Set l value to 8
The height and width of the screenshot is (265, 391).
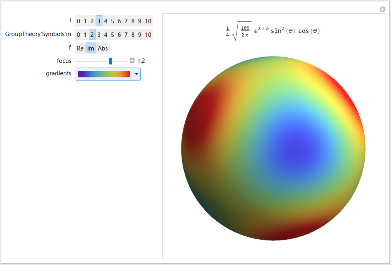(133, 21)
